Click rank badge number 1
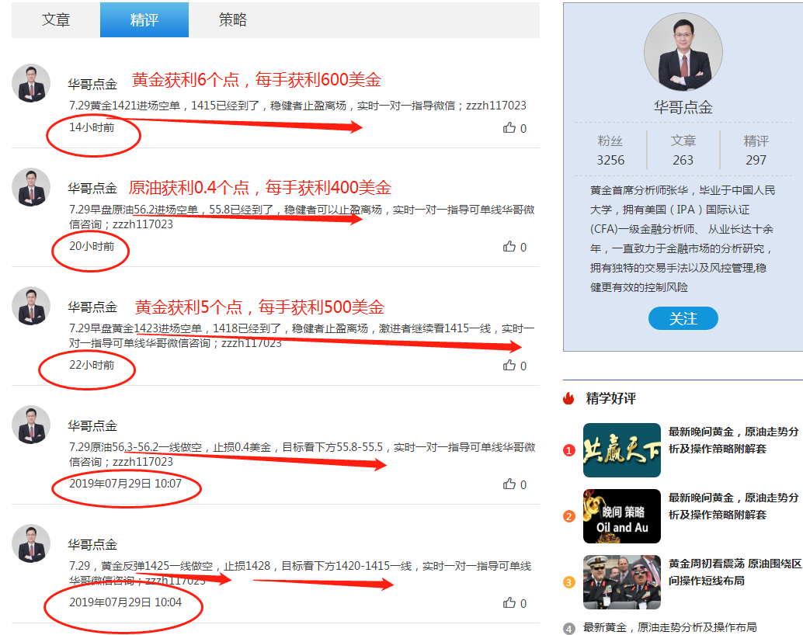This screenshot has height=635, width=803. 569,450
